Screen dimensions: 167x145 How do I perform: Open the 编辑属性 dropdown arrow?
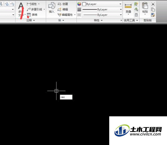pyautogui.click(x=75, y=15)
